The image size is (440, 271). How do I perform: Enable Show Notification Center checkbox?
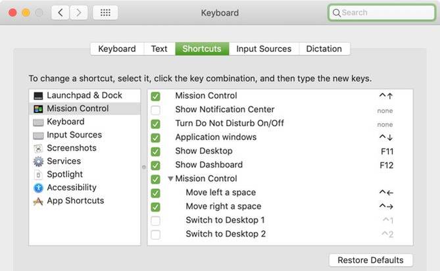155,110
